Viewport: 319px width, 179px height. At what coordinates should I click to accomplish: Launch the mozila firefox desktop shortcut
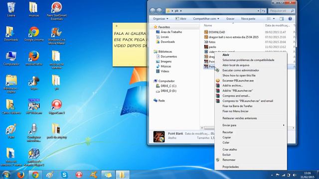tap(34, 58)
